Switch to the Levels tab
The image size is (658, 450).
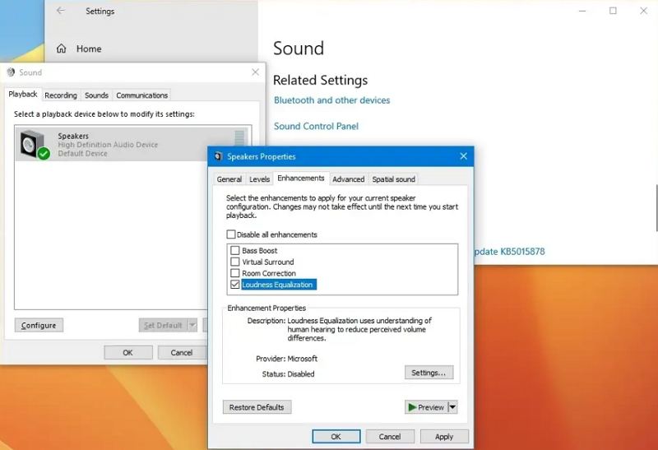pyautogui.click(x=259, y=179)
